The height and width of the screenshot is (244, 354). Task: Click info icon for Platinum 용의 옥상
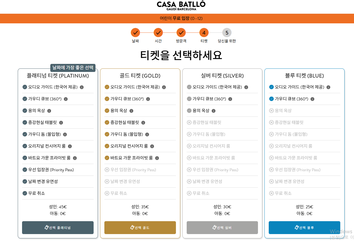[49, 111]
